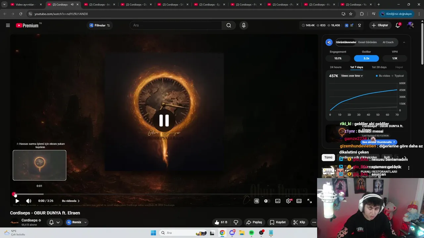
Task: Open player settings gear
Action: [289, 201]
